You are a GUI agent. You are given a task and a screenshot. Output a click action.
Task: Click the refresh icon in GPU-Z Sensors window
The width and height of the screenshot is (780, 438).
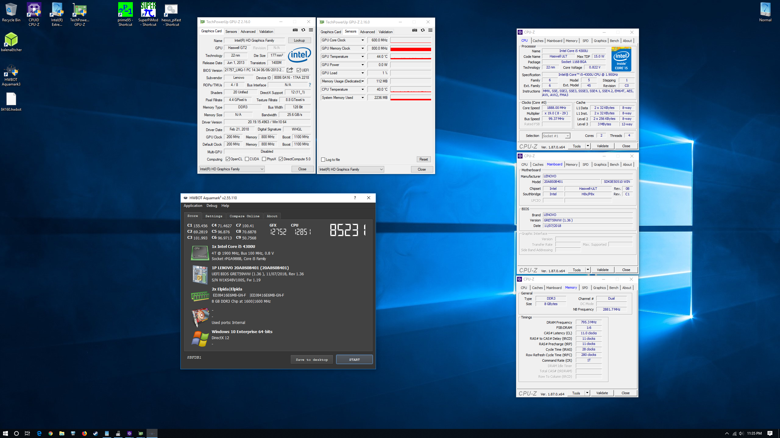tap(423, 30)
